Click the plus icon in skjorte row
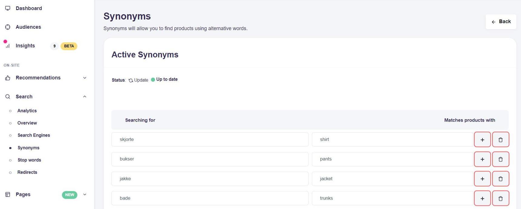Viewport: 521px width, 209px height. coord(482,140)
